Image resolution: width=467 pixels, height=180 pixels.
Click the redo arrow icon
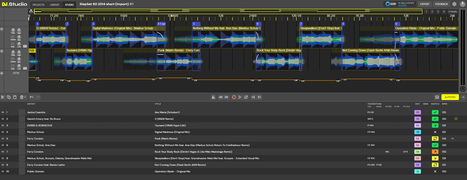(x=38, y=97)
